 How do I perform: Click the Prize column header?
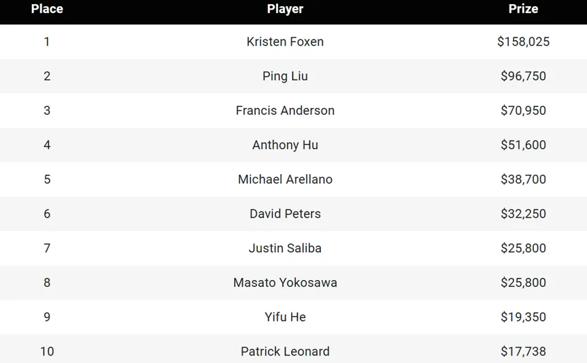[x=523, y=9]
